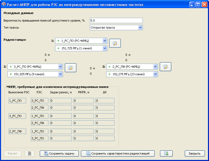Click Сохранить характеристики радиостанций button
Image resolution: width=209 pixels, height=161 pixels.
(118, 153)
